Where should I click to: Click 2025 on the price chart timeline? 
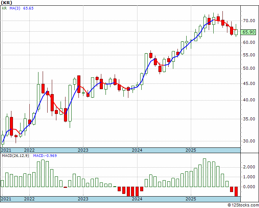click(x=191, y=150)
